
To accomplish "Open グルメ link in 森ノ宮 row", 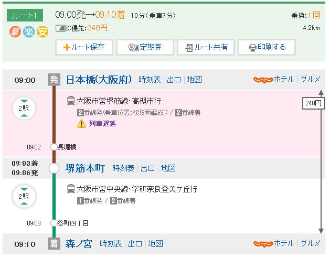I will coord(310,243).
